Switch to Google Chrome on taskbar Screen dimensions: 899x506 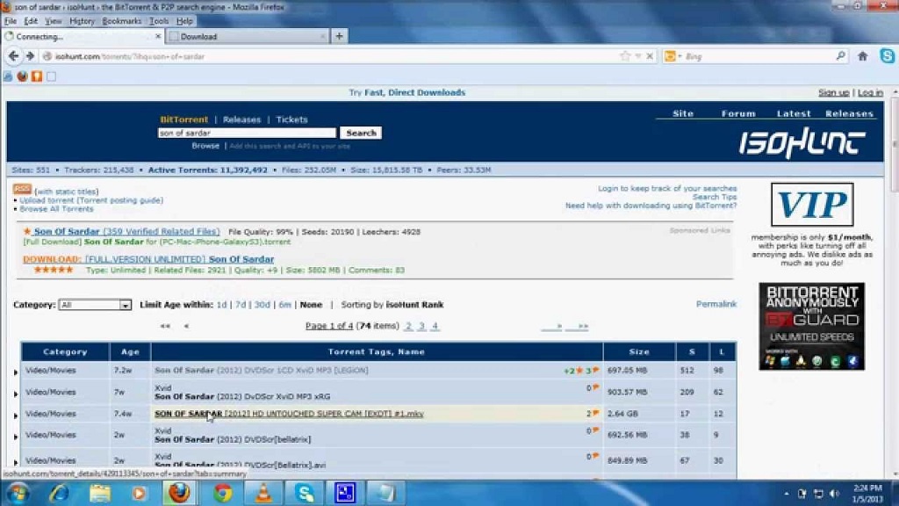pyautogui.click(x=222, y=493)
